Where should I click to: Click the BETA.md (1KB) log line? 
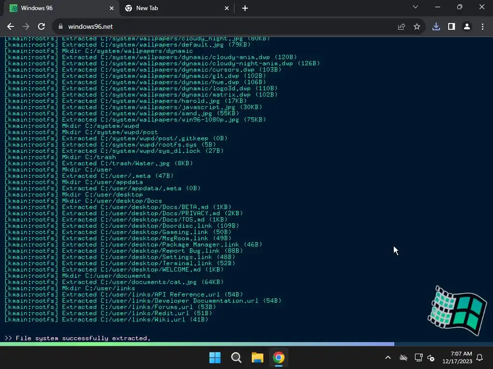click(x=118, y=207)
